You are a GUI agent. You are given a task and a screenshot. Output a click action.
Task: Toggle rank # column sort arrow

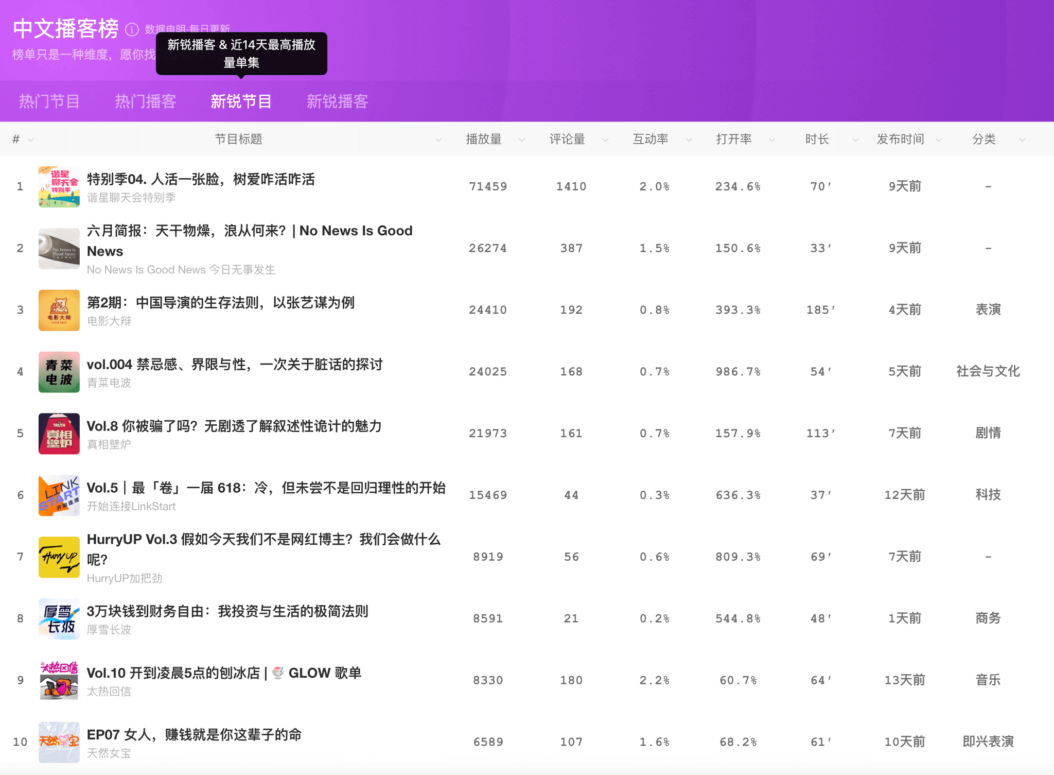click(x=31, y=140)
